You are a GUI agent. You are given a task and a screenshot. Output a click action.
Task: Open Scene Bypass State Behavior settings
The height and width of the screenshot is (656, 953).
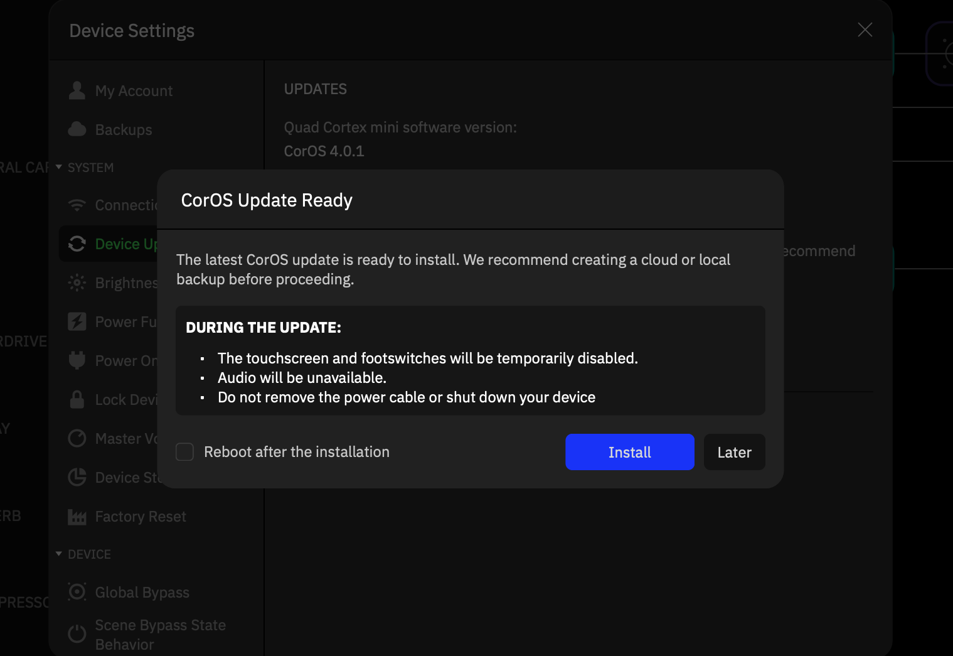(160, 635)
